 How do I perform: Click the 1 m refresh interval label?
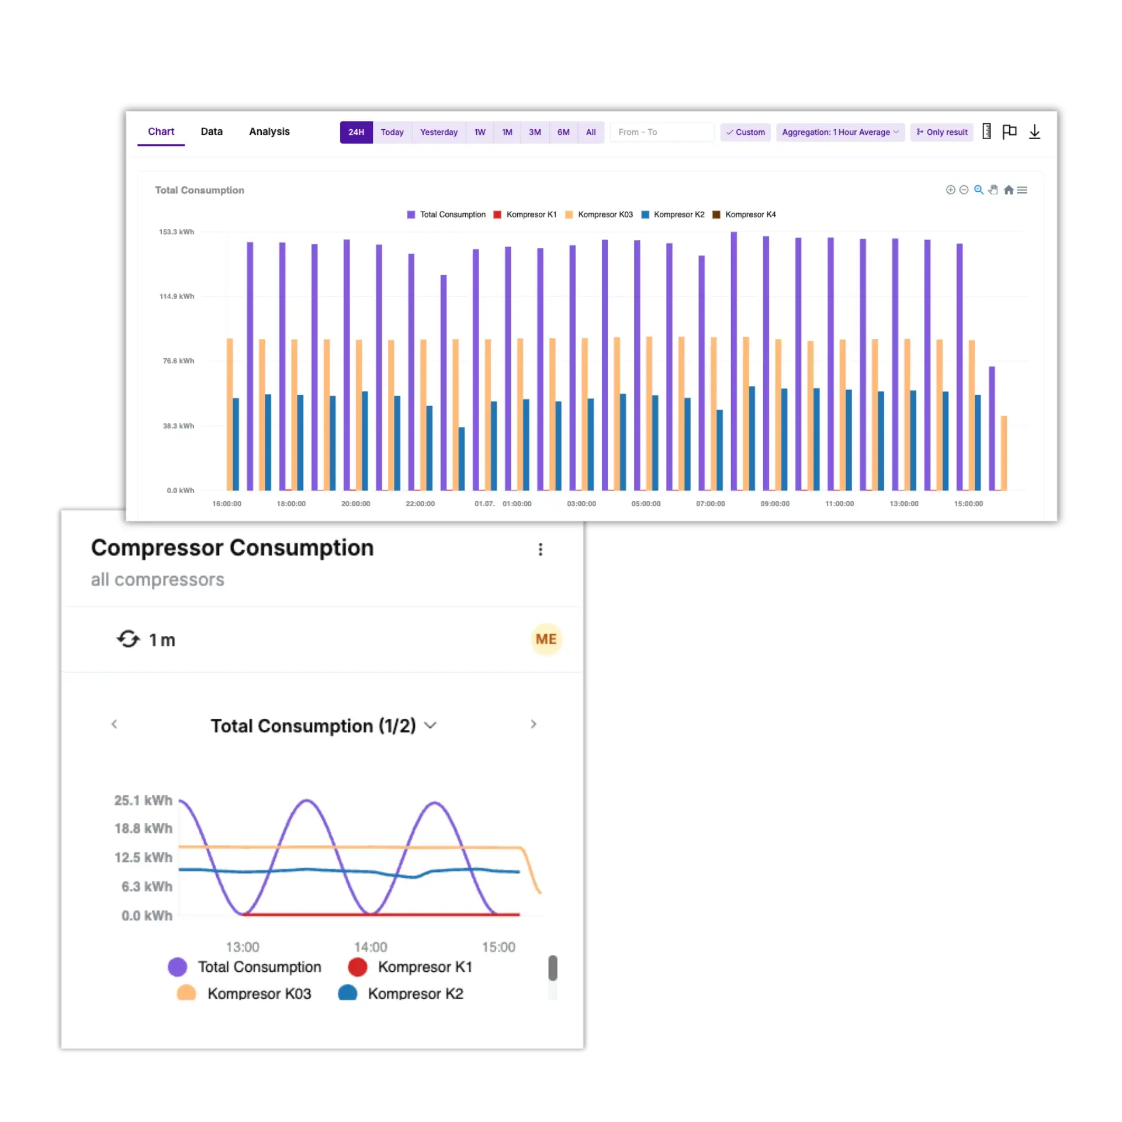162,640
